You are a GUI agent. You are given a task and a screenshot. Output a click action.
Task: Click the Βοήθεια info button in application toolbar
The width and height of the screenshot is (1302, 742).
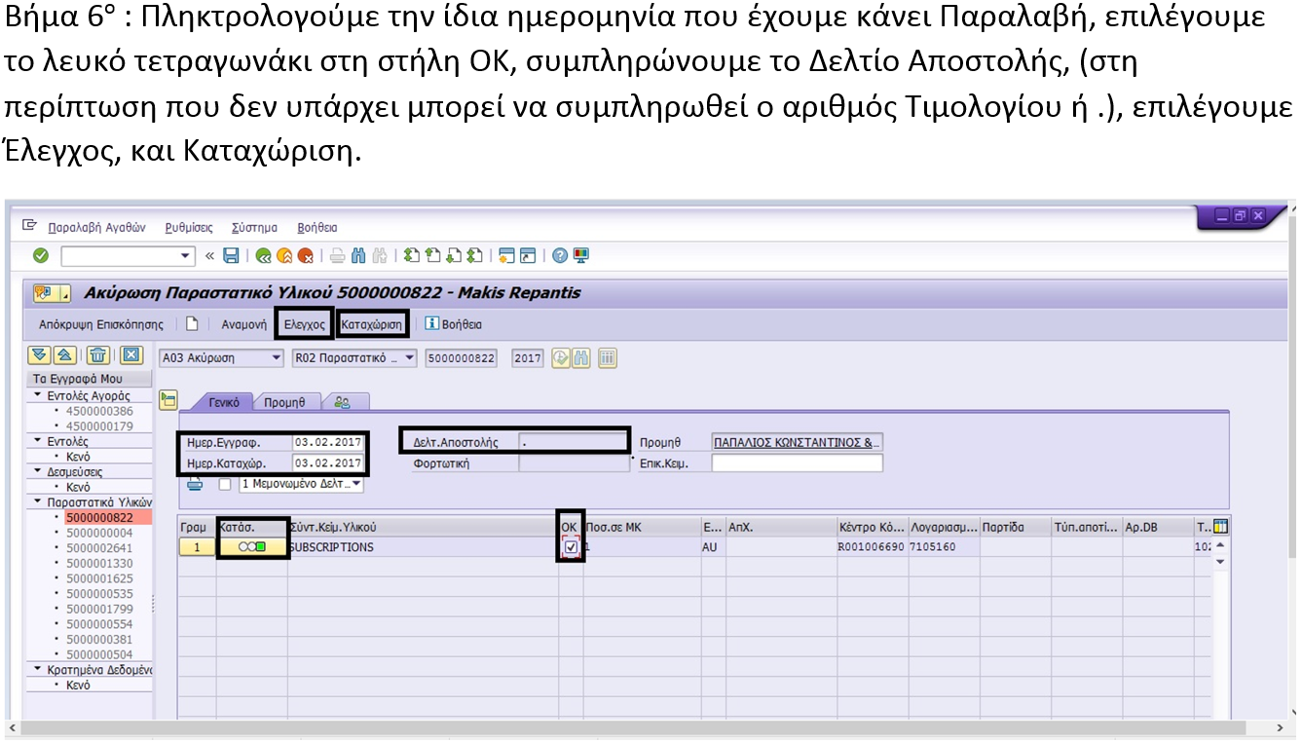[x=454, y=324]
